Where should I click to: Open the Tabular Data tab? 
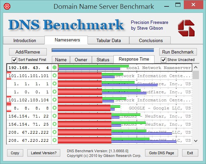click(x=108, y=40)
